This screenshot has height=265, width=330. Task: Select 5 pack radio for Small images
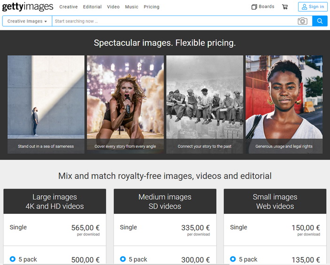tap(233, 259)
